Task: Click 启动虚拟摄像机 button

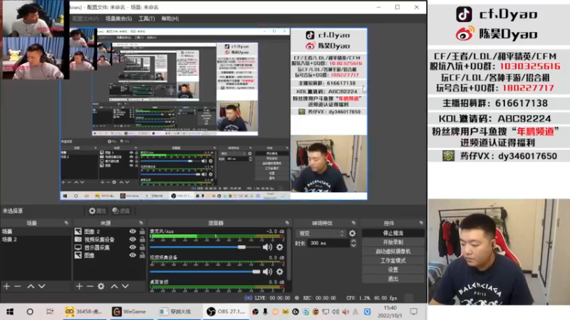Action: (393, 251)
